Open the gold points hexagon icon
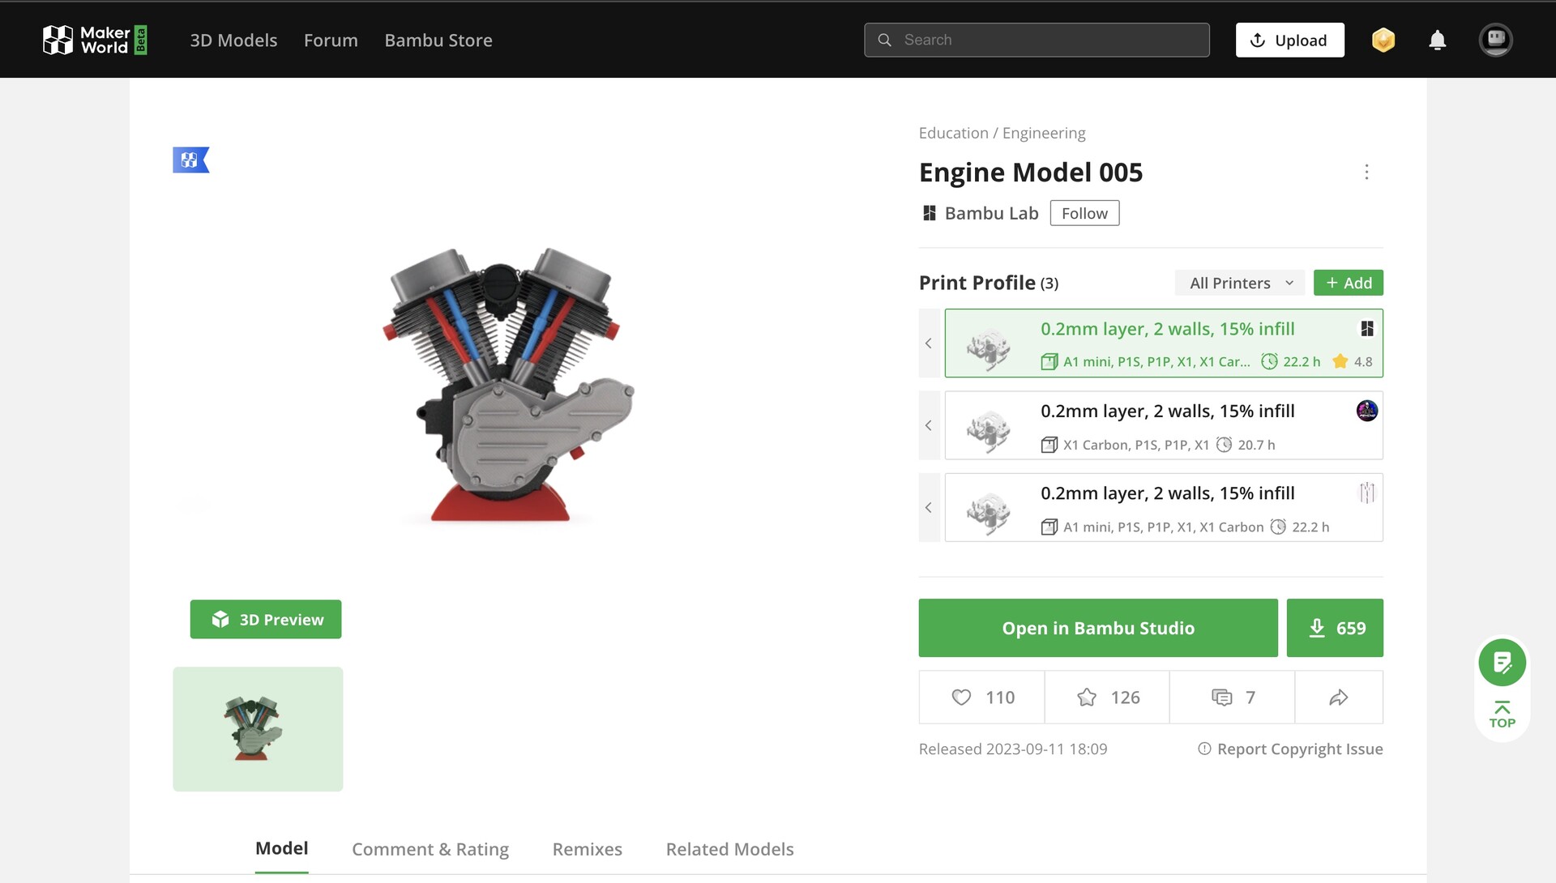 pos(1383,40)
